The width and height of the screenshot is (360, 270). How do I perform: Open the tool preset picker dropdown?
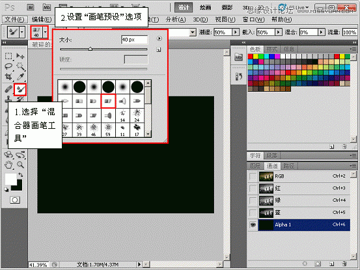[22, 32]
